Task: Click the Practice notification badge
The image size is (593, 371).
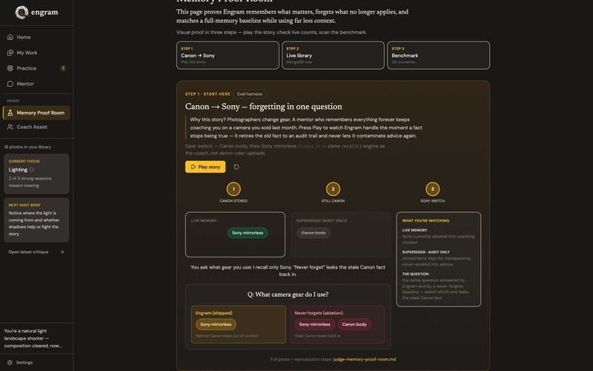Action: (63, 68)
